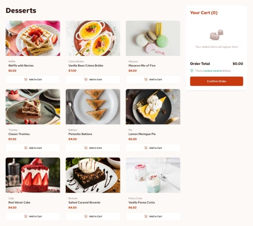Click the empty cart cake illustration
253x226 pixels.
[x=217, y=35]
